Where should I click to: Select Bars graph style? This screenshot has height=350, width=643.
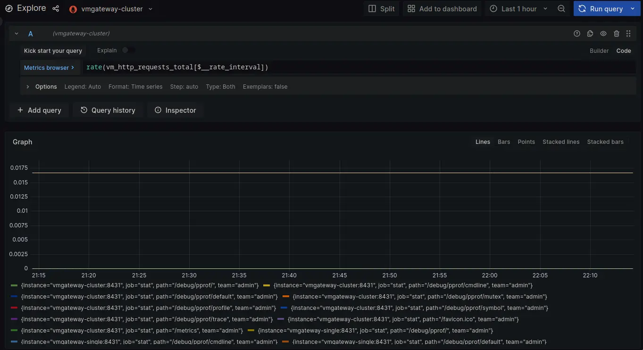coord(504,142)
